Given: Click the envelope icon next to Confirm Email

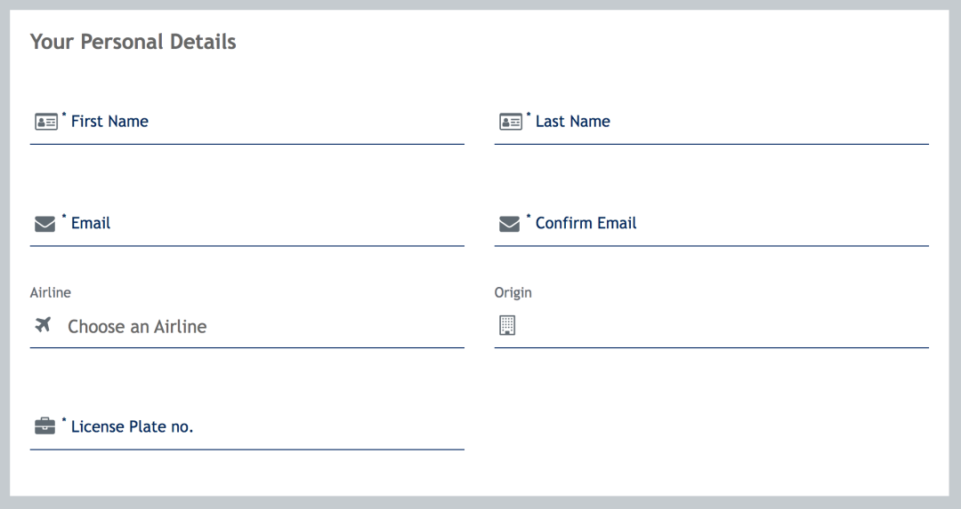Looking at the screenshot, I should (x=509, y=224).
